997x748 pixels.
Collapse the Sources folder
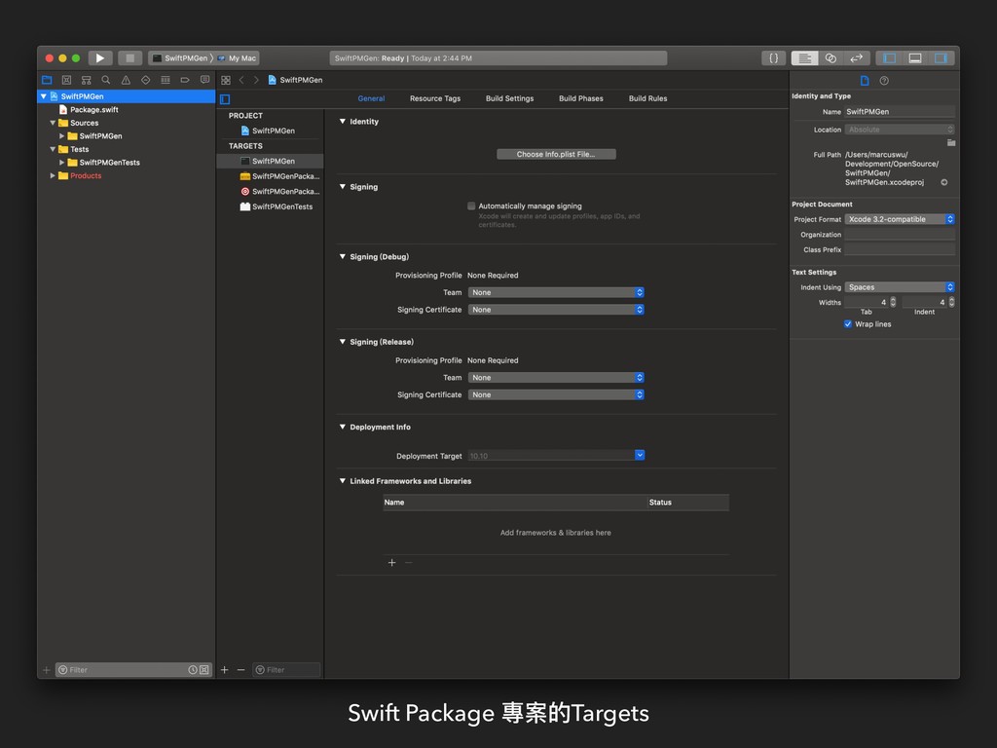coord(53,123)
